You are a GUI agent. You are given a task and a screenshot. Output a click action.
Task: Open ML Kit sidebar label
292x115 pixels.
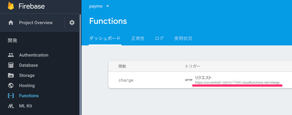(x=25, y=106)
